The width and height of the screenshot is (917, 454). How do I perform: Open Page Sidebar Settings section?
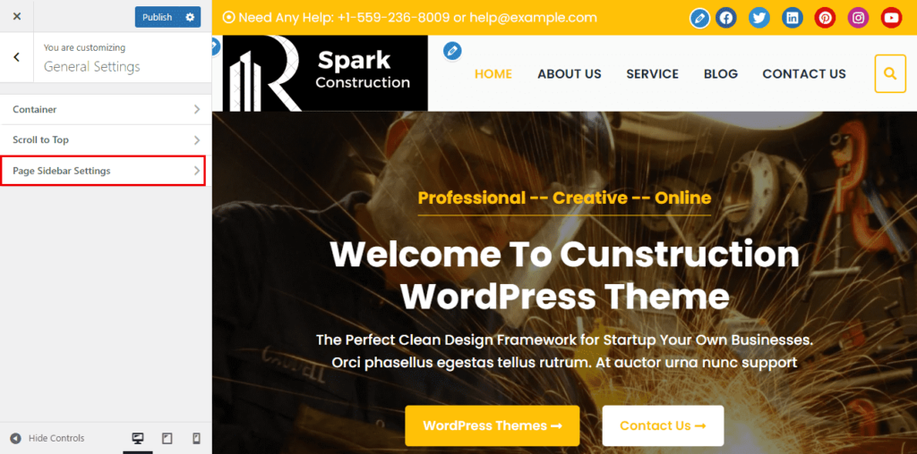[104, 171]
